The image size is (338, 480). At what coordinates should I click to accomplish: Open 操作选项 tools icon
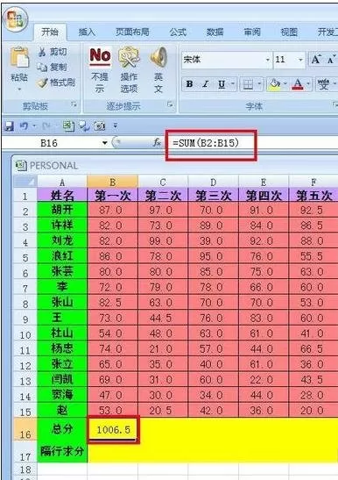coord(129,57)
